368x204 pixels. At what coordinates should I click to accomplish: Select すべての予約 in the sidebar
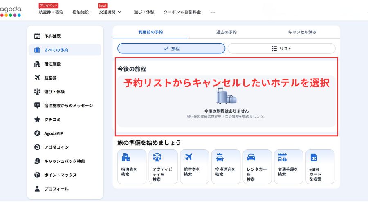coord(65,50)
